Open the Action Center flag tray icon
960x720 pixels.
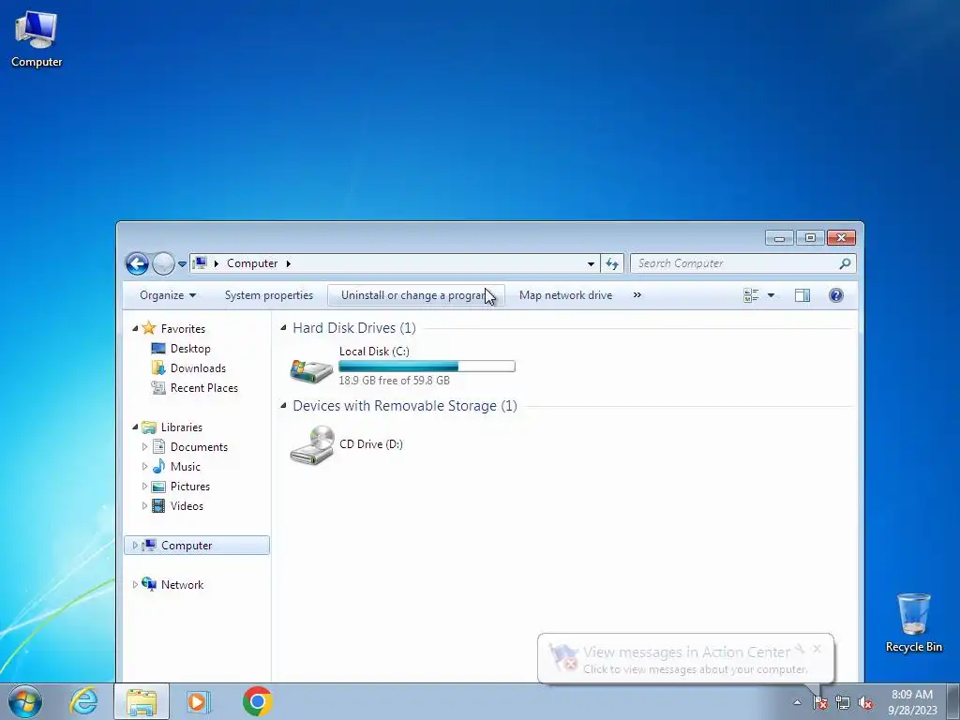click(819, 702)
